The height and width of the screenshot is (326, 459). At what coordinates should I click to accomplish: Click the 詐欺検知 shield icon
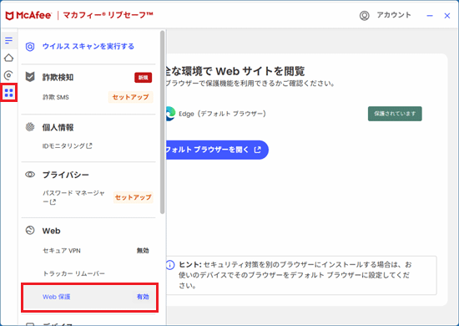30,77
